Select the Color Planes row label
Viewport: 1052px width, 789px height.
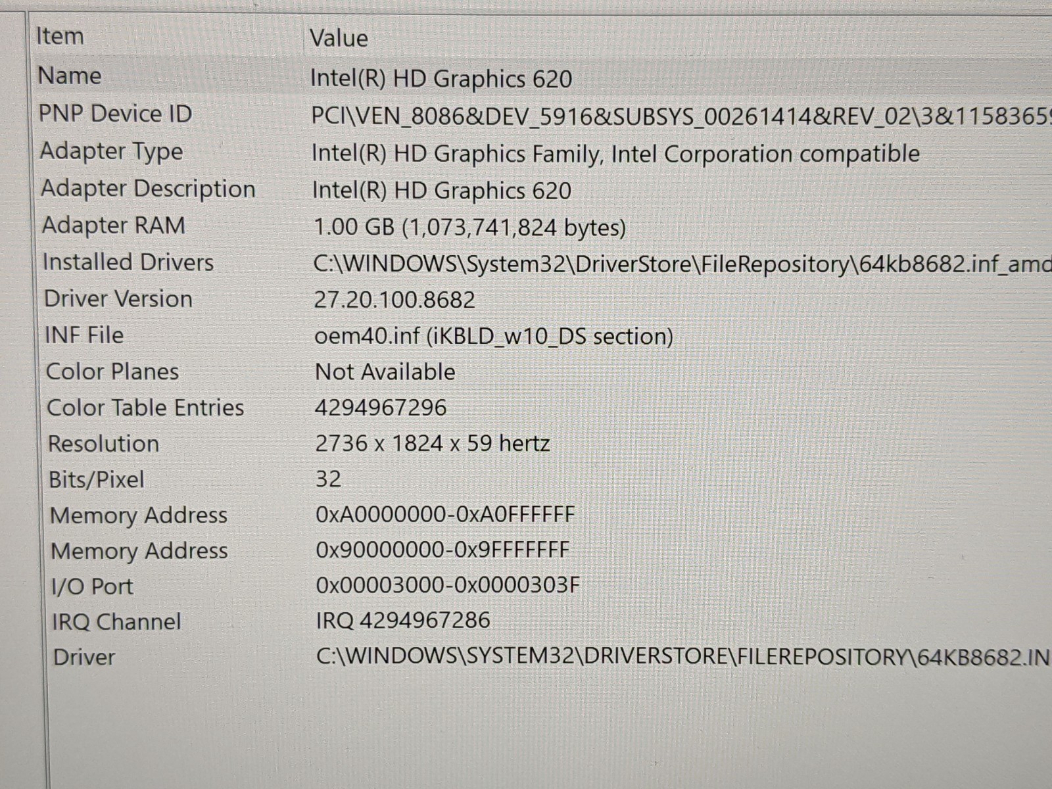click(112, 371)
